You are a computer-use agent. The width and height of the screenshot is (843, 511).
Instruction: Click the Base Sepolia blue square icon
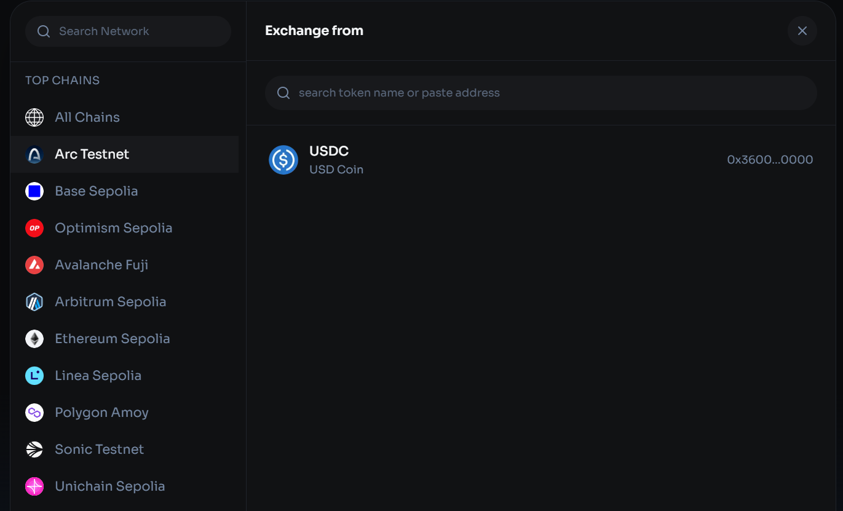point(34,191)
